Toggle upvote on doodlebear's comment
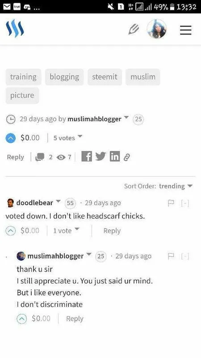 click(10, 231)
